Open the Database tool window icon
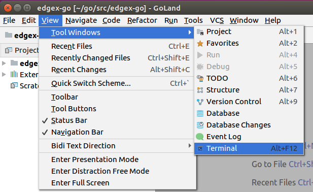Image resolution: width=313 pixels, height=192 pixels. pos(200,113)
